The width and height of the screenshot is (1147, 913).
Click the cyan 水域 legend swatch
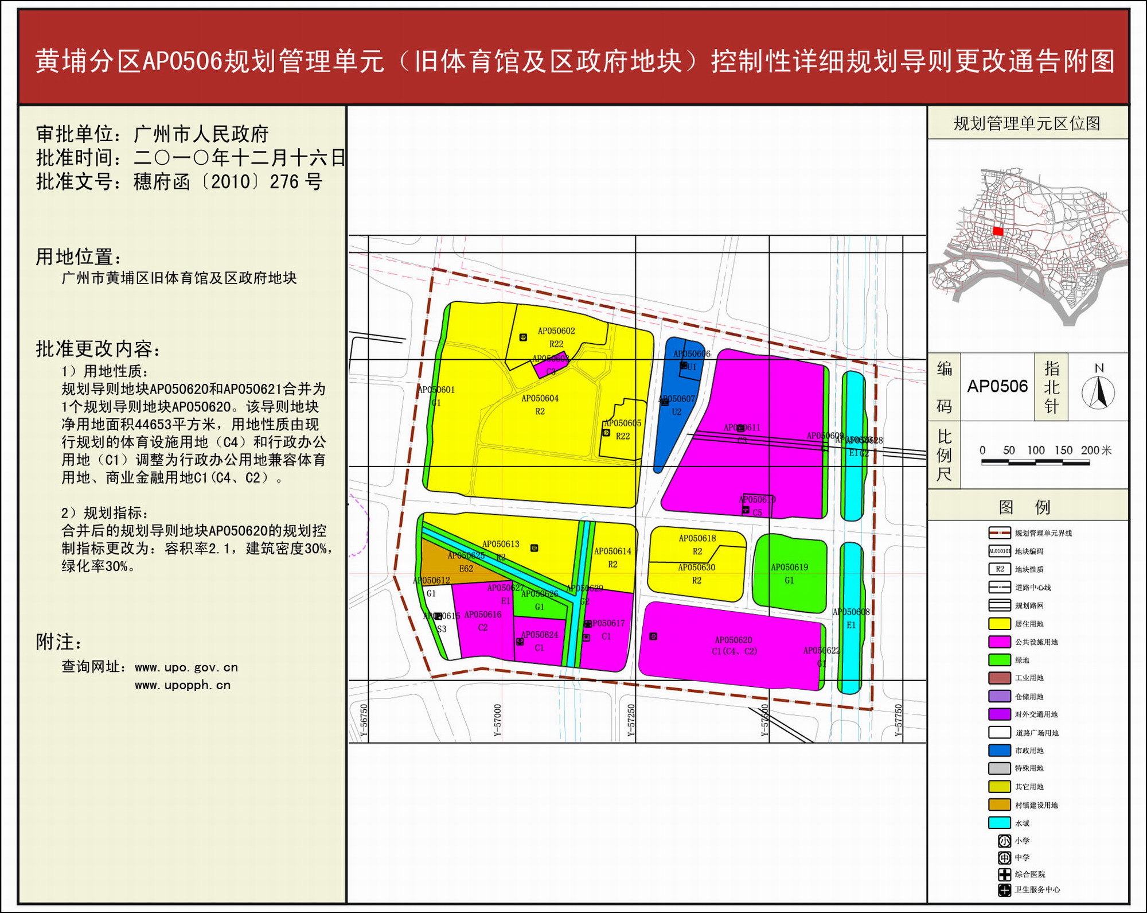pos(999,823)
